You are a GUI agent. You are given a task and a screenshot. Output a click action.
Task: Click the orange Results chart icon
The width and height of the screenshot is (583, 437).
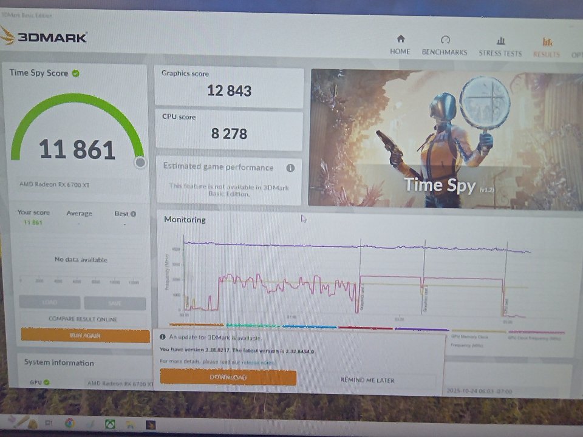pyautogui.click(x=547, y=42)
